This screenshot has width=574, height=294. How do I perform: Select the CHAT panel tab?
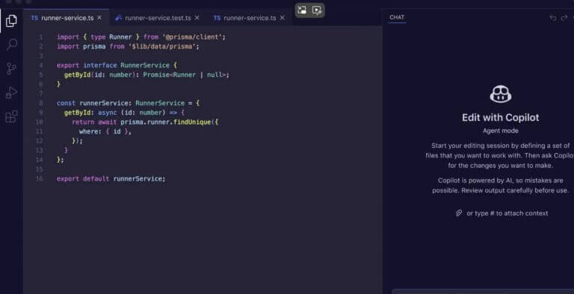coord(397,17)
